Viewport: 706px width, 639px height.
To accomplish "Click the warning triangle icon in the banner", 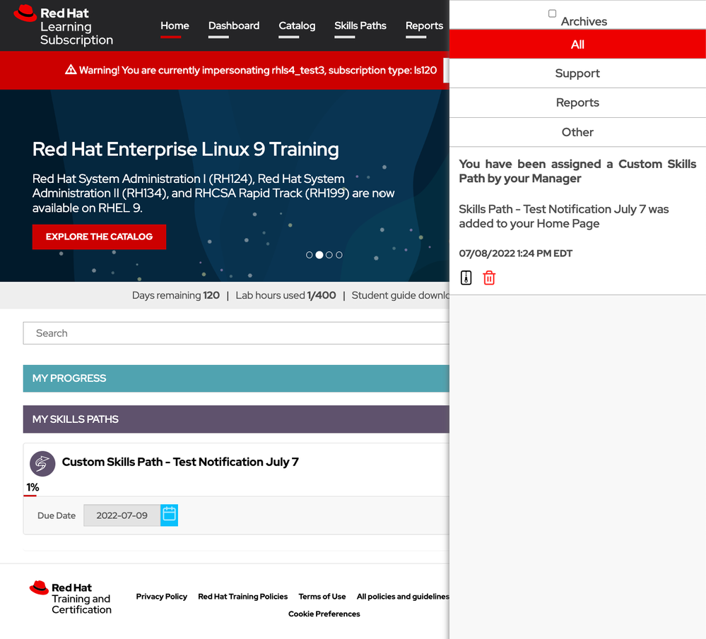I will pyautogui.click(x=70, y=70).
